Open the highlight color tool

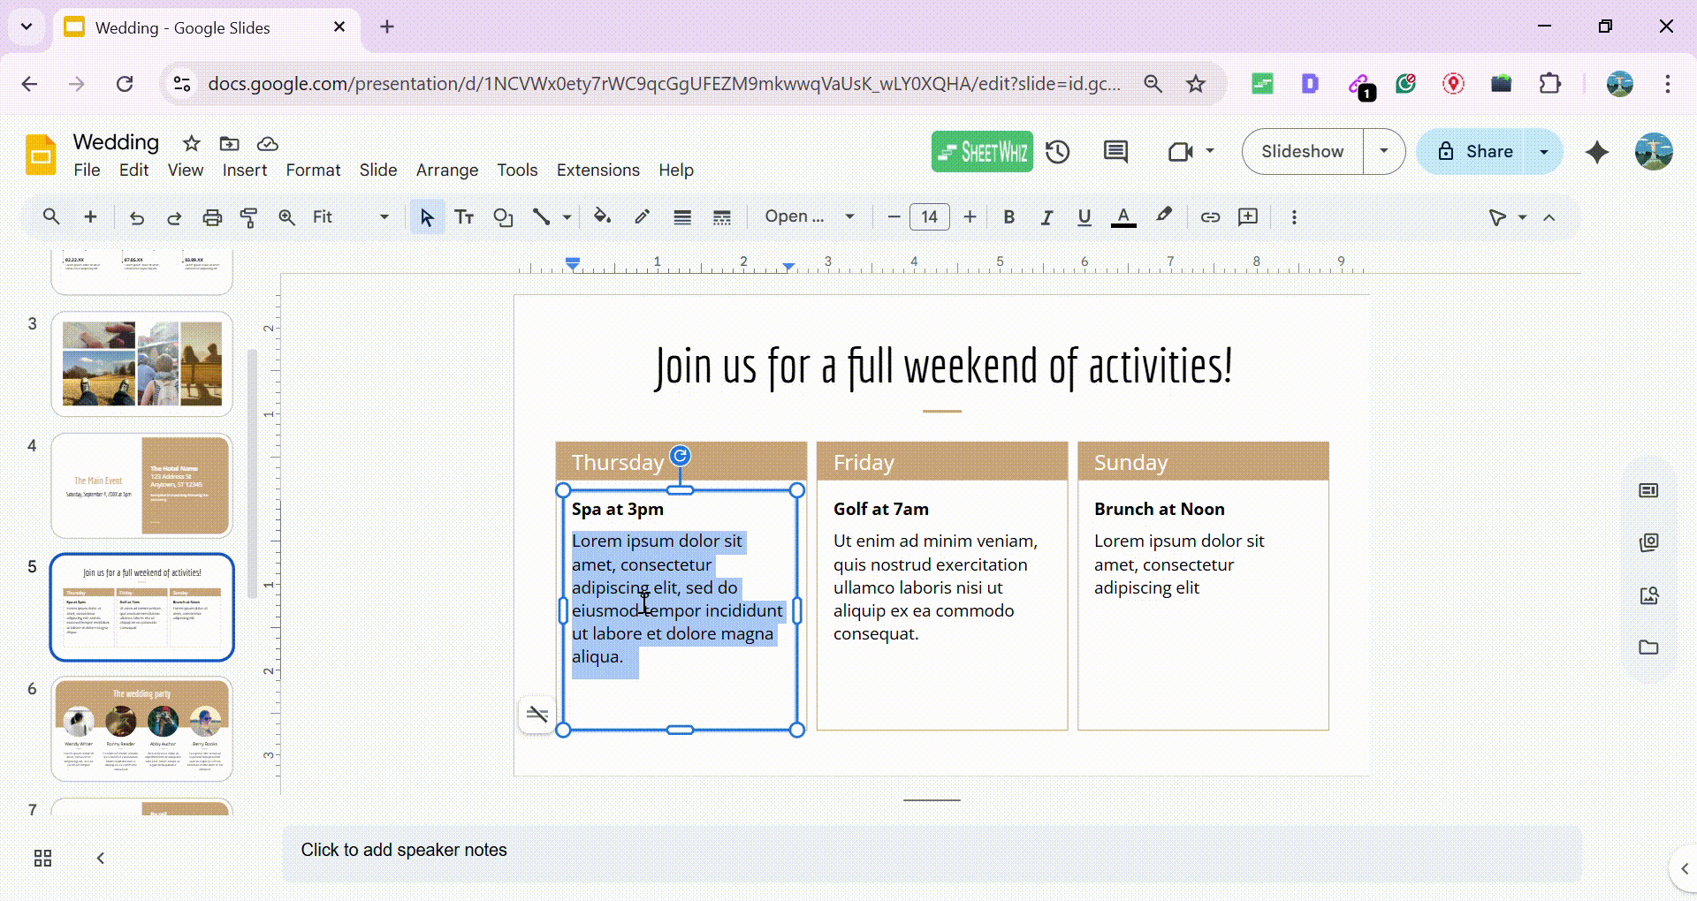[1164, 217]
